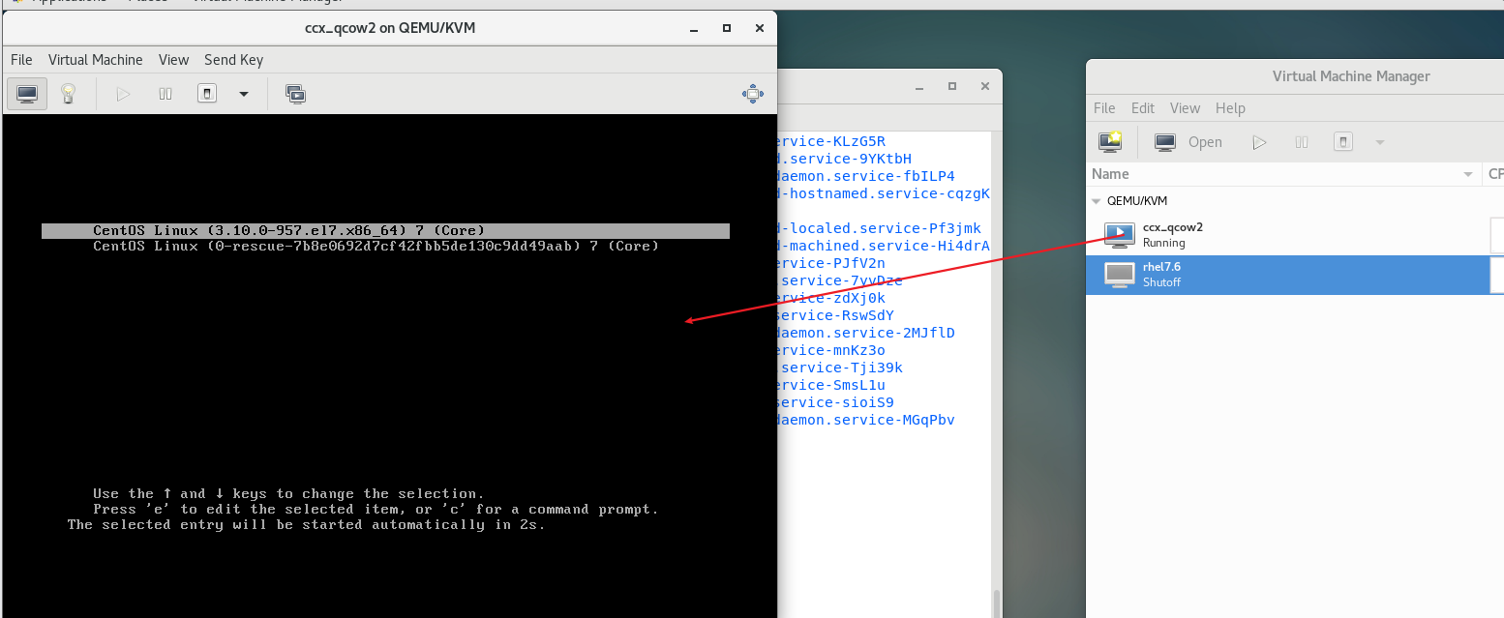This screenshot has height=618, width=1504.
Task: Open the Edit menu in Virtual Machine Manager
Action: pos(1142,108)
